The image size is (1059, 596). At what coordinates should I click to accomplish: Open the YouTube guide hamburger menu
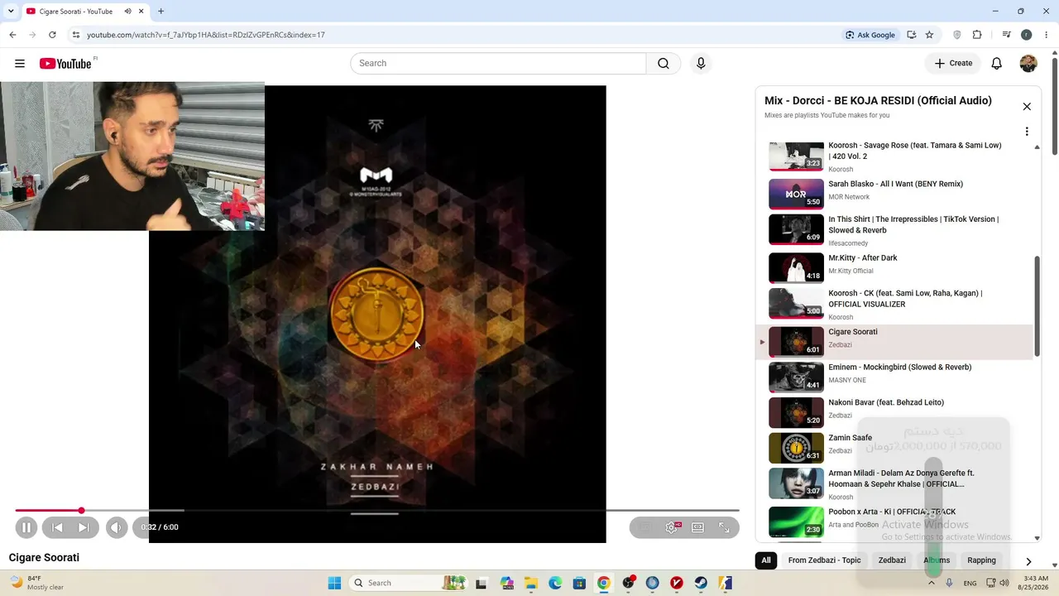pyautogui.click(x=20, y=64)
